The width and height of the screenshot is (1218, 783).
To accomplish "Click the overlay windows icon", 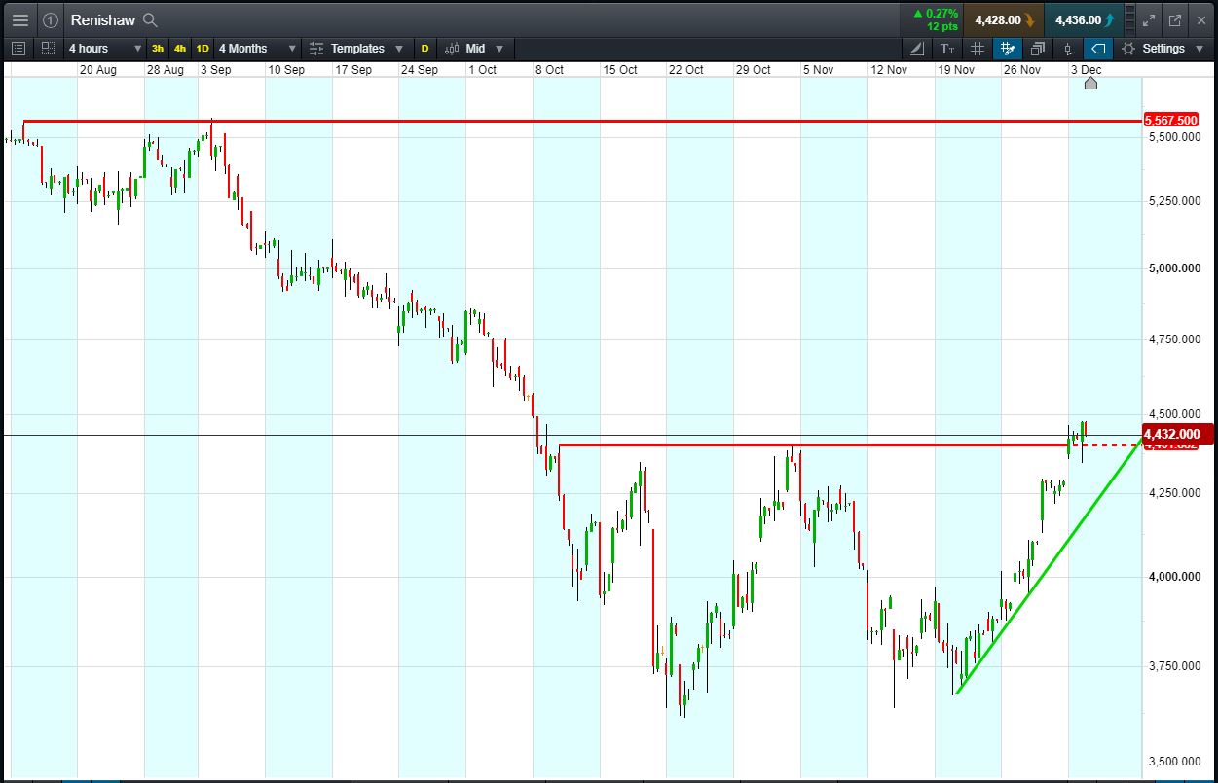I will [1038, 48].
